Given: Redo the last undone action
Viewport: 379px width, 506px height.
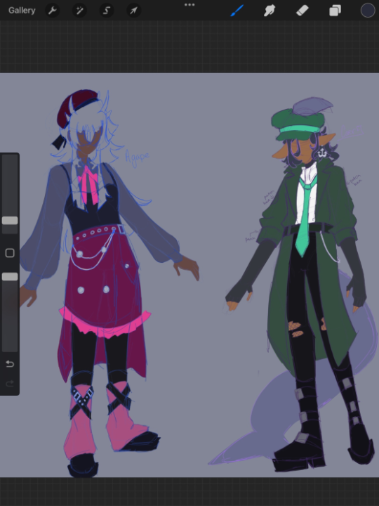Looking at the screenshot, I should click(10, 384).
